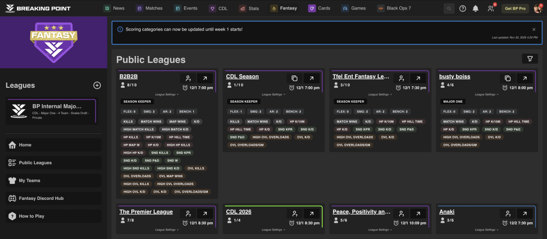Open the friends icon with red badge
Viewport: 547px width, 239px height.
pos(491,8)
